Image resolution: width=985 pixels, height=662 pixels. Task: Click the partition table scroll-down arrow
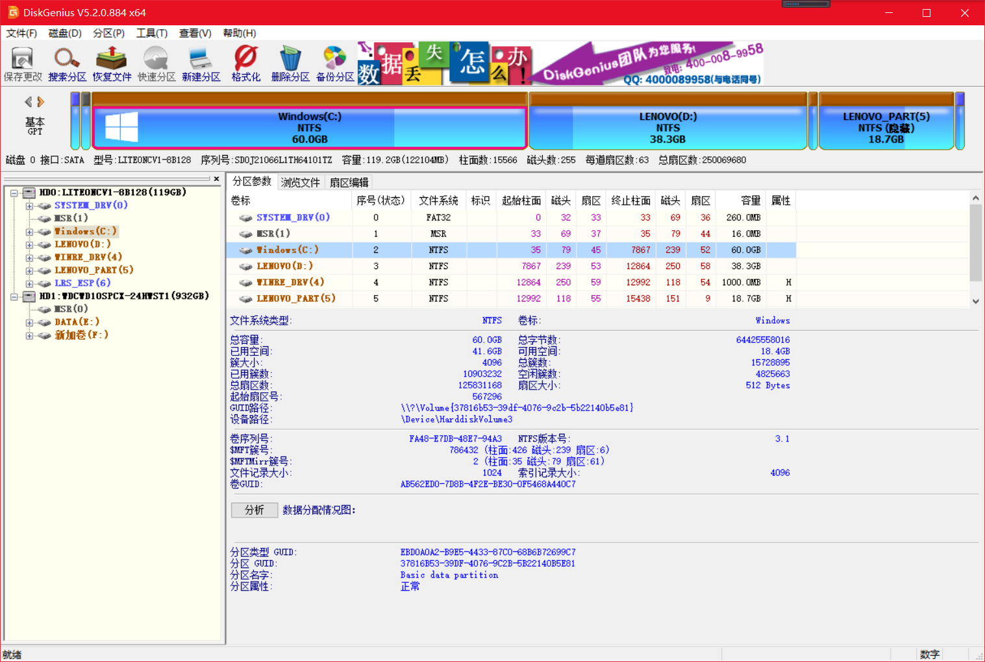point(975,301)
